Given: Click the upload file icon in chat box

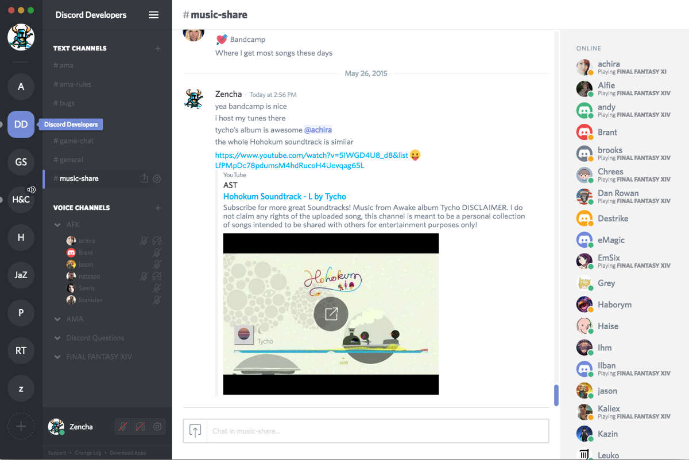Looking at the screenshot, I should pos(195,431).
